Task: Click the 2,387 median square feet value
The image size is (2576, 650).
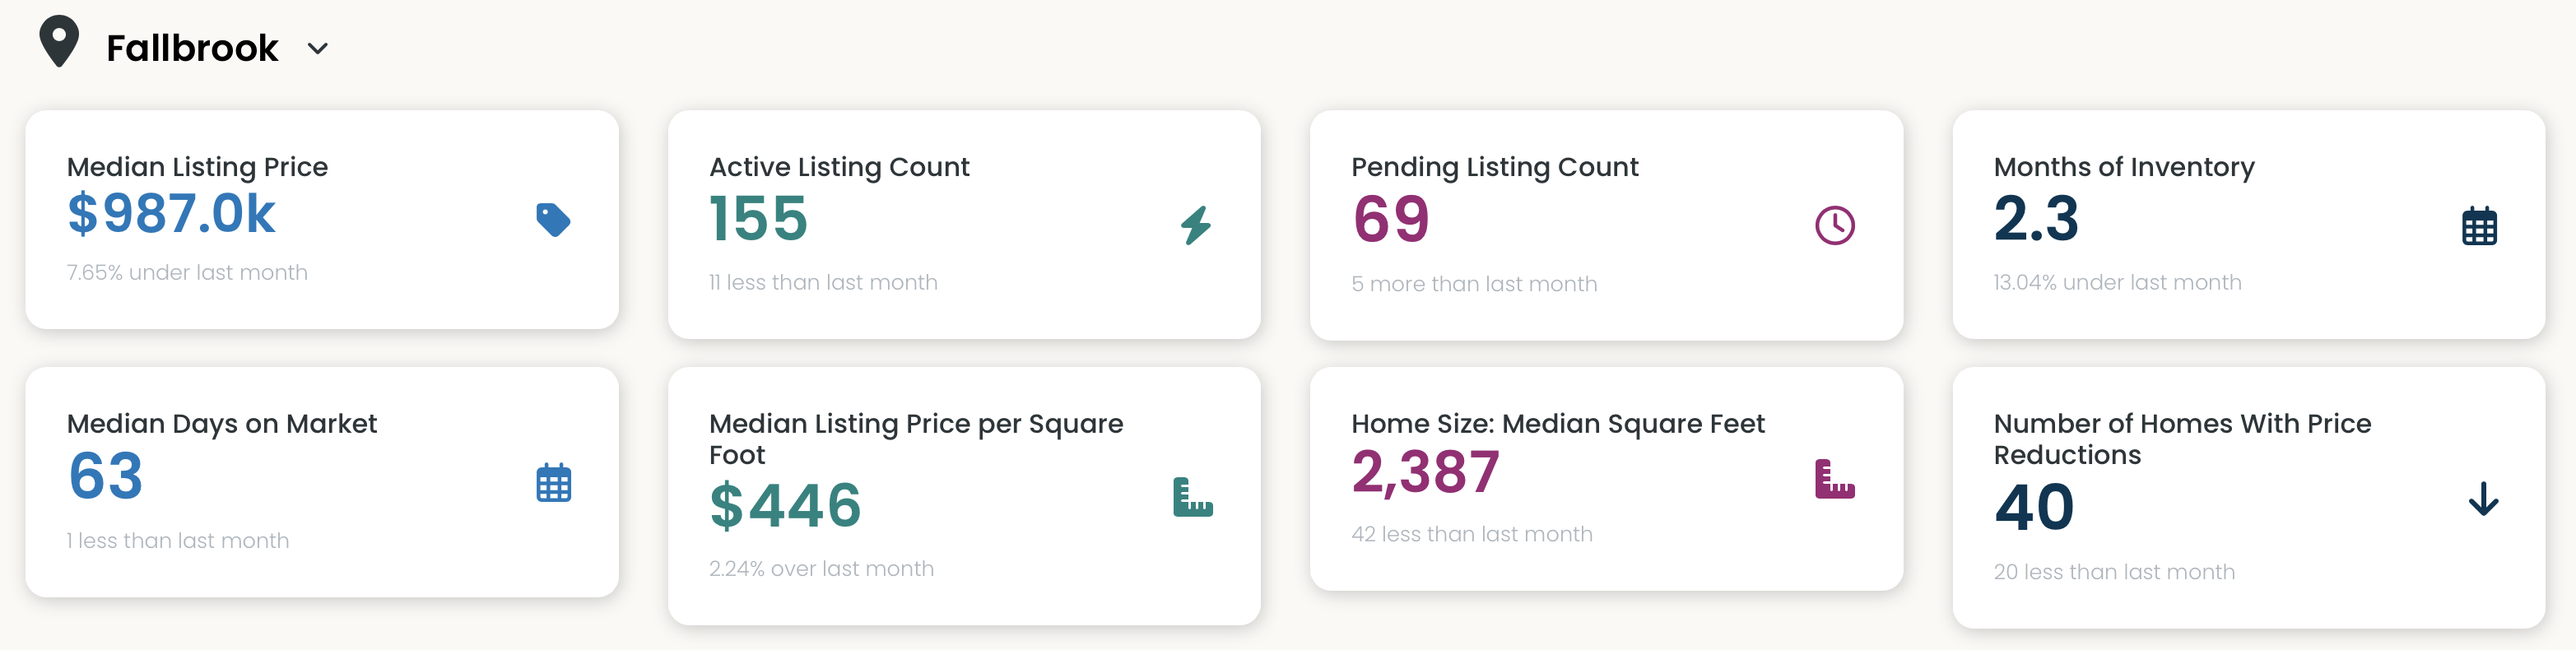Action: pyautogui.click(x=1425, y=472)
